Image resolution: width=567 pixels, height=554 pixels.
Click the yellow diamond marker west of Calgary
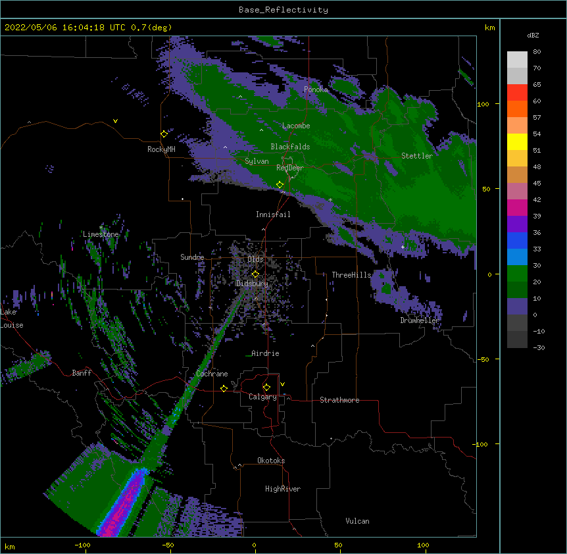pos(224,388)
